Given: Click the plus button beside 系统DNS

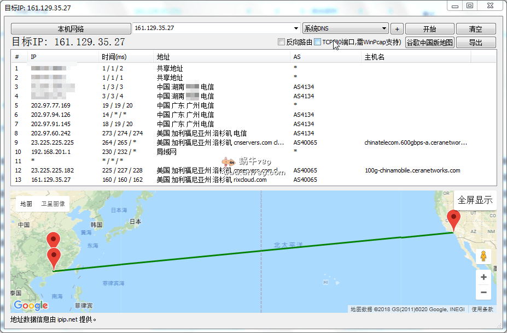Looking at the screenshot, I should pyautogui.click(x=397, y=29).
